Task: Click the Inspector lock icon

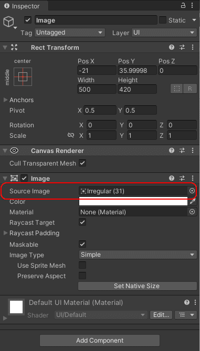Action: click(183, 6)
